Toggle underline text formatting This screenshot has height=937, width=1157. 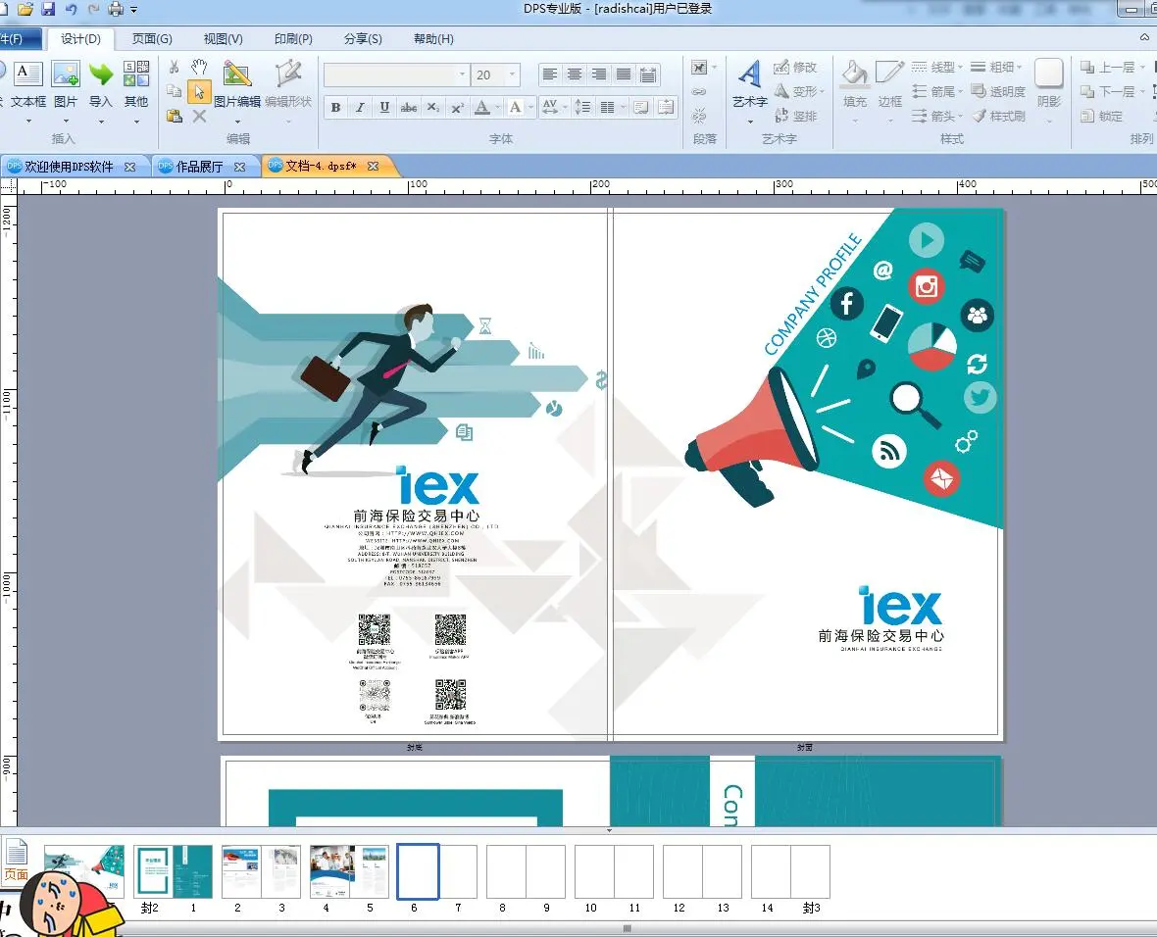point(384,107)
